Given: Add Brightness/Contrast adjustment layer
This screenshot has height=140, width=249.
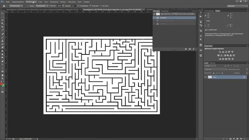Looking at the screenshot, I should point(220,52).
